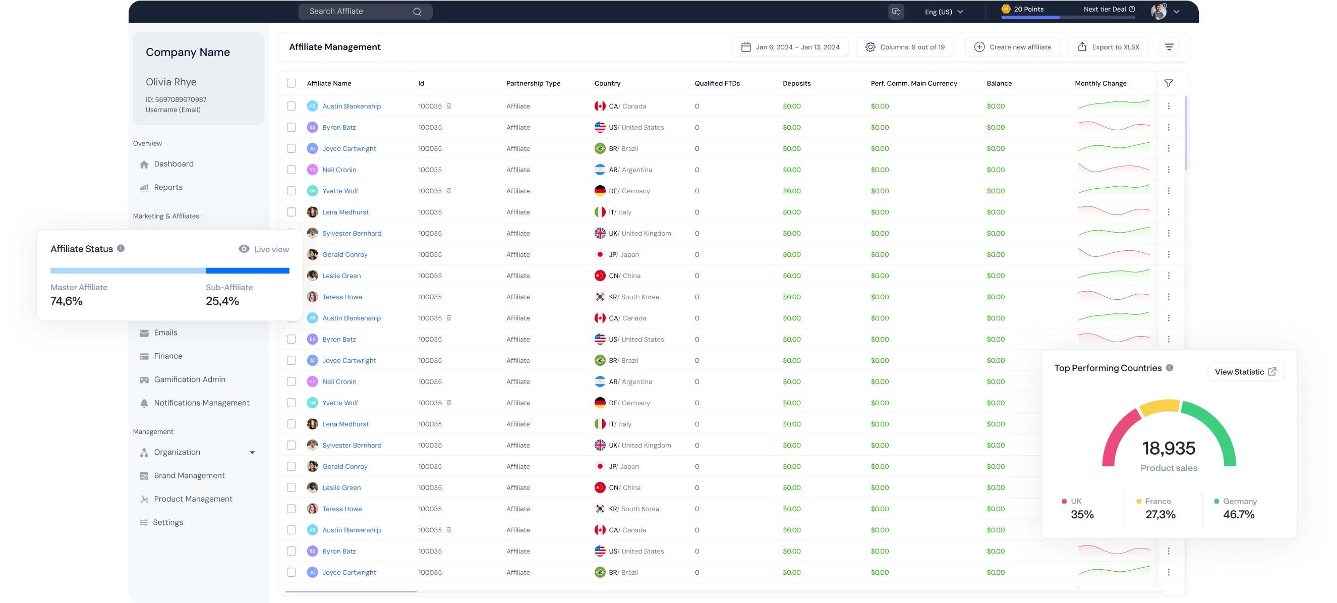Toggle the Live view eye icon
Viewport: 1337px width, 603px height.
[x=244, y=249]
